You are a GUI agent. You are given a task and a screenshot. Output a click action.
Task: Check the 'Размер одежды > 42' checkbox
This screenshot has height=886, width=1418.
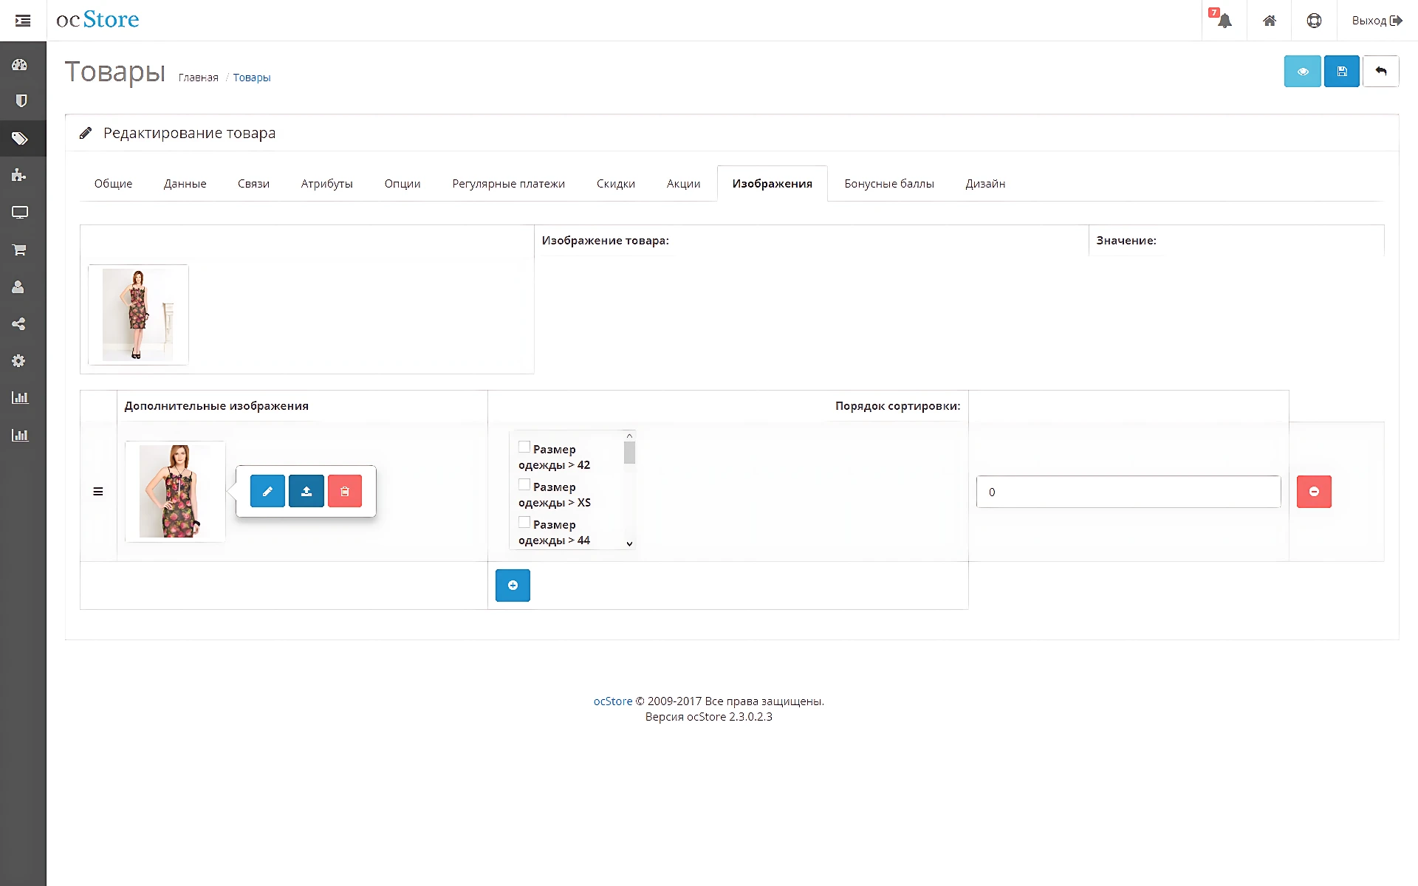(524, 447)
